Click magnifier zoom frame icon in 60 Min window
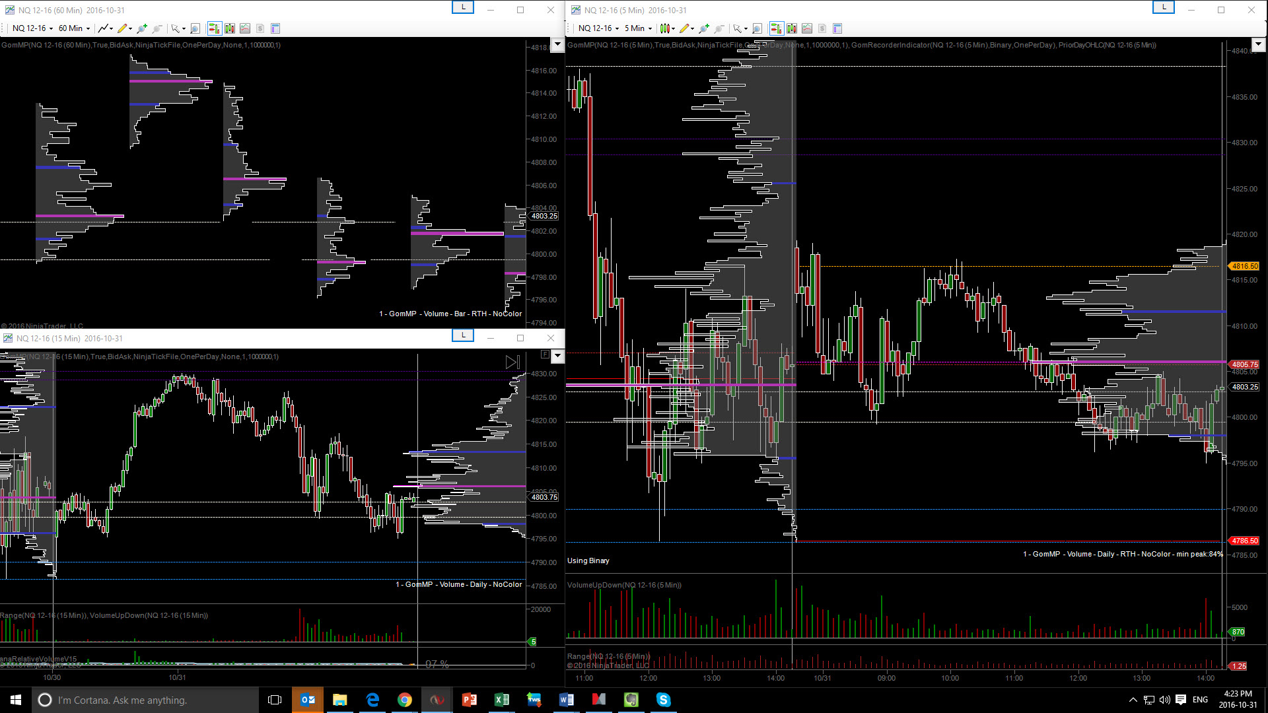 pyautogui.click(x=195, y=28)
